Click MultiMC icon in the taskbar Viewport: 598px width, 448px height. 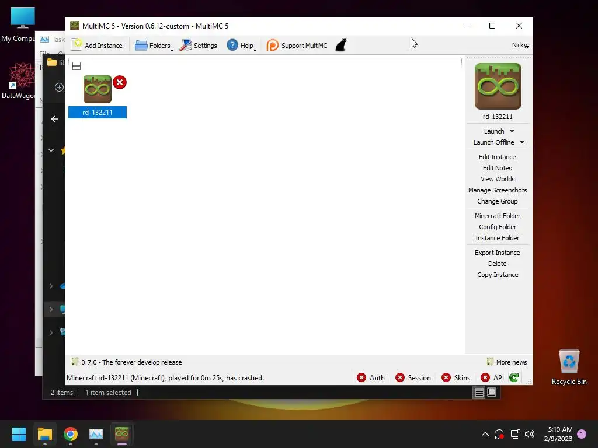pyautogui.click(x=121, y=434)
